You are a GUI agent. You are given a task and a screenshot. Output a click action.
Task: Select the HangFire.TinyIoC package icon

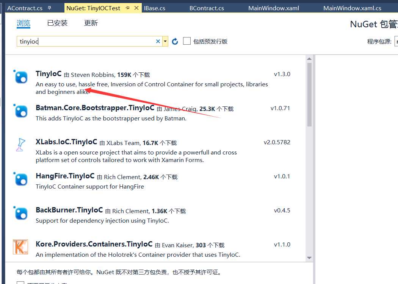[x=20, y=179]
